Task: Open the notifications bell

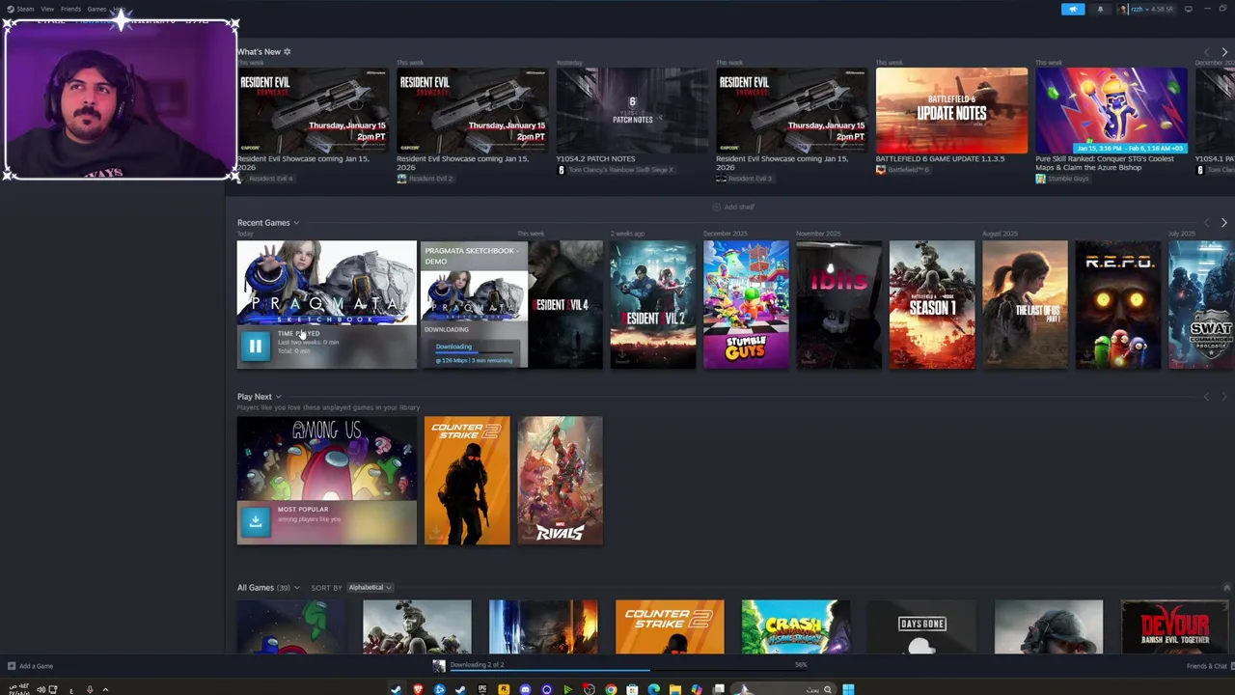Action: [1100, 9]
